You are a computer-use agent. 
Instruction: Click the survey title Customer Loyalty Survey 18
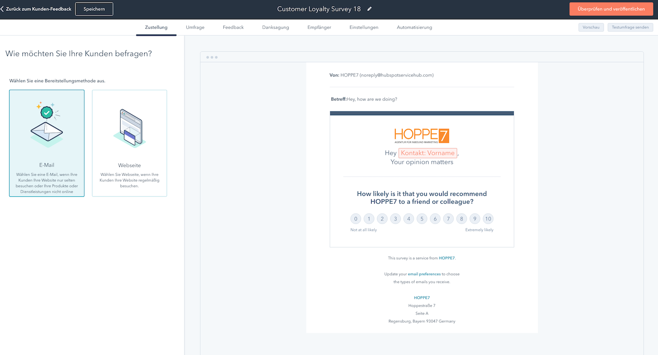click(319, 9)
